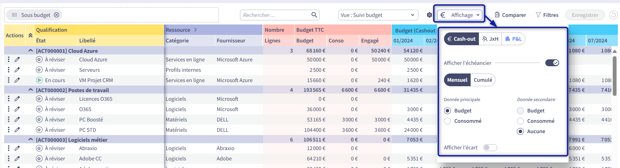Enable the Afficher l'écart switch
The height and width of the screenshot is (168, 620).
click(490, 148)
